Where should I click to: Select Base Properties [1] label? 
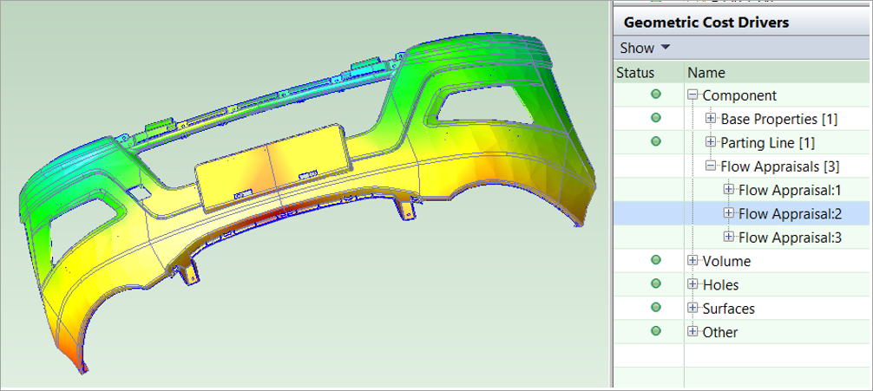779,119
